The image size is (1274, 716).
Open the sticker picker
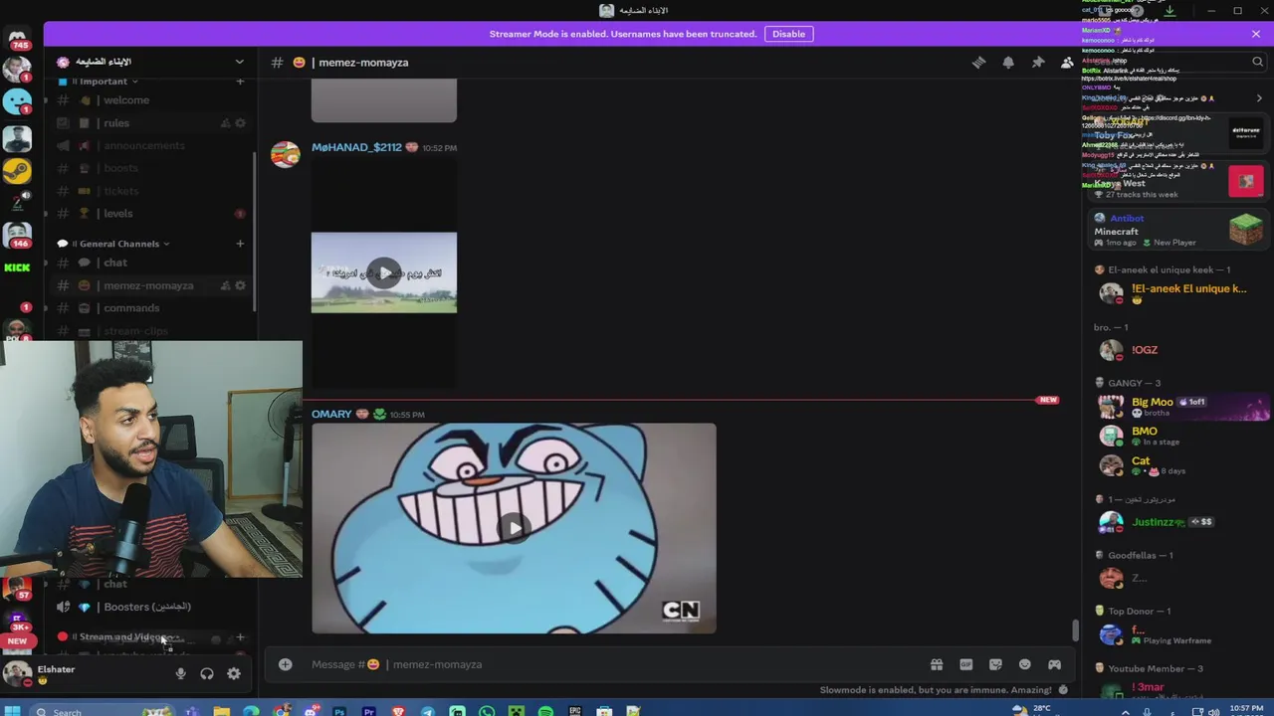pos(995,664)
